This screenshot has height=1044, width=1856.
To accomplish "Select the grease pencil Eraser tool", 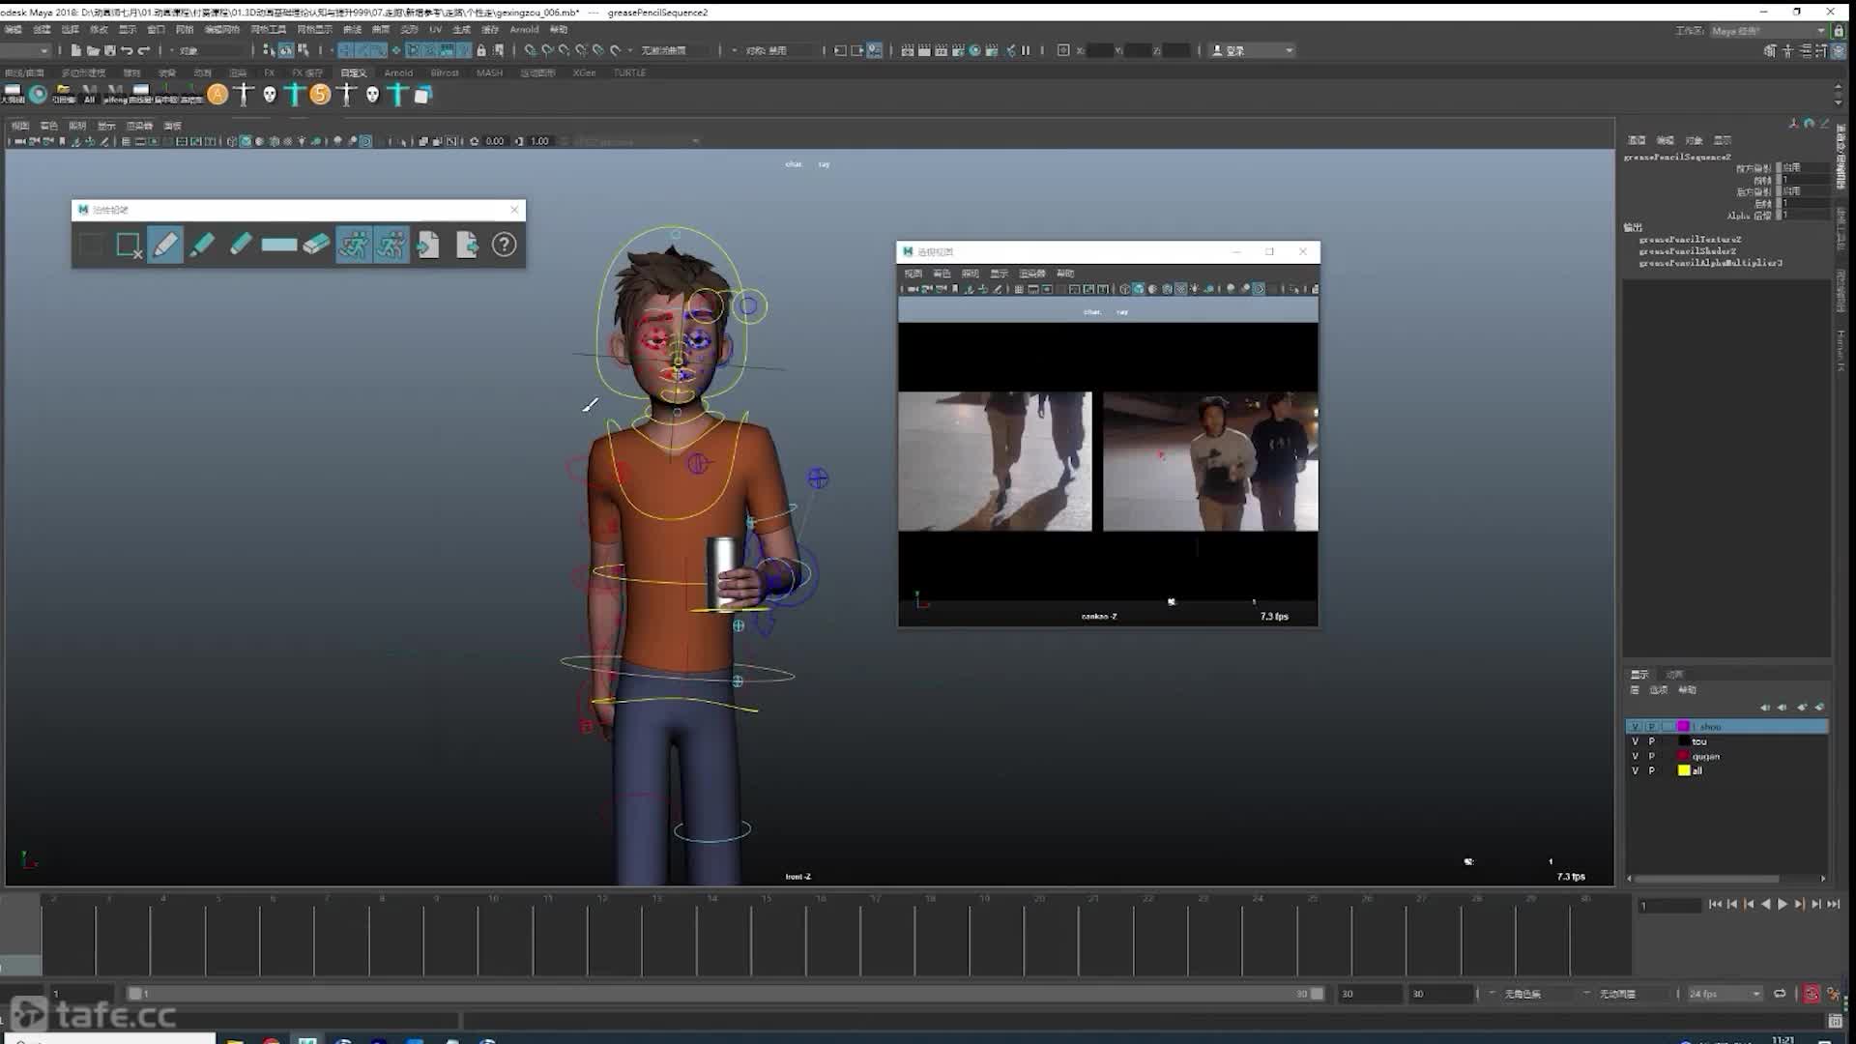I will point(316,245).
